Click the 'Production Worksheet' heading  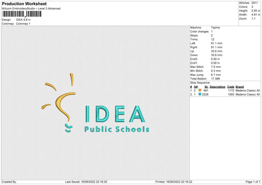24,3
